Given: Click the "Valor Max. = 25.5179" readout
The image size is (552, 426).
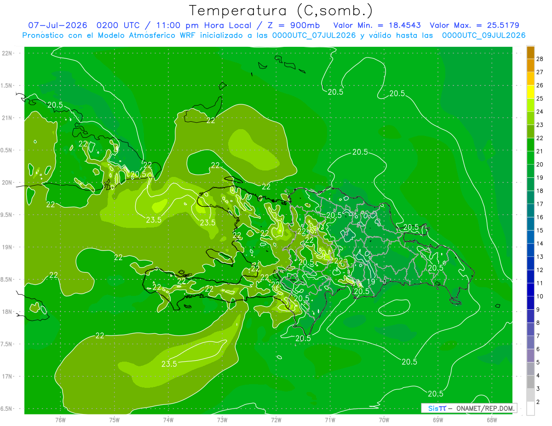Looking at the screenshot, I should tap(474, 25).
